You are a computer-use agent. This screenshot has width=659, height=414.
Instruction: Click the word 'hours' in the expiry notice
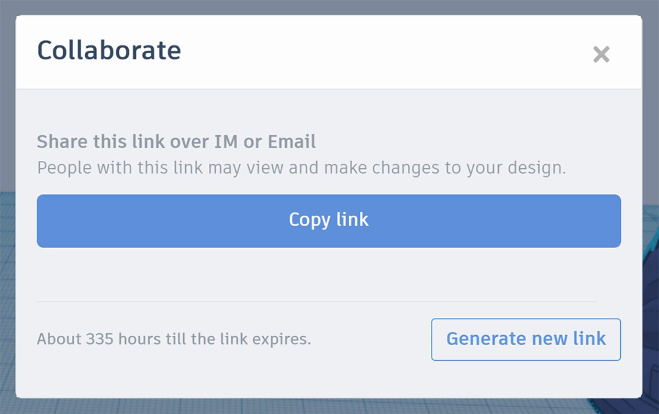click(x=139, y=339)
